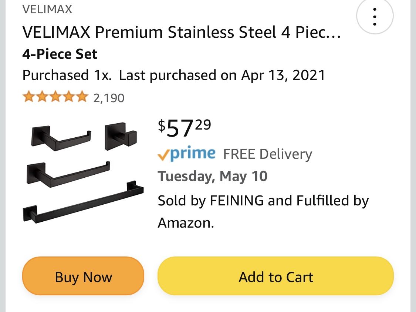
Task: Click the Prime badge icon
Action: click(x=187, y=153)
